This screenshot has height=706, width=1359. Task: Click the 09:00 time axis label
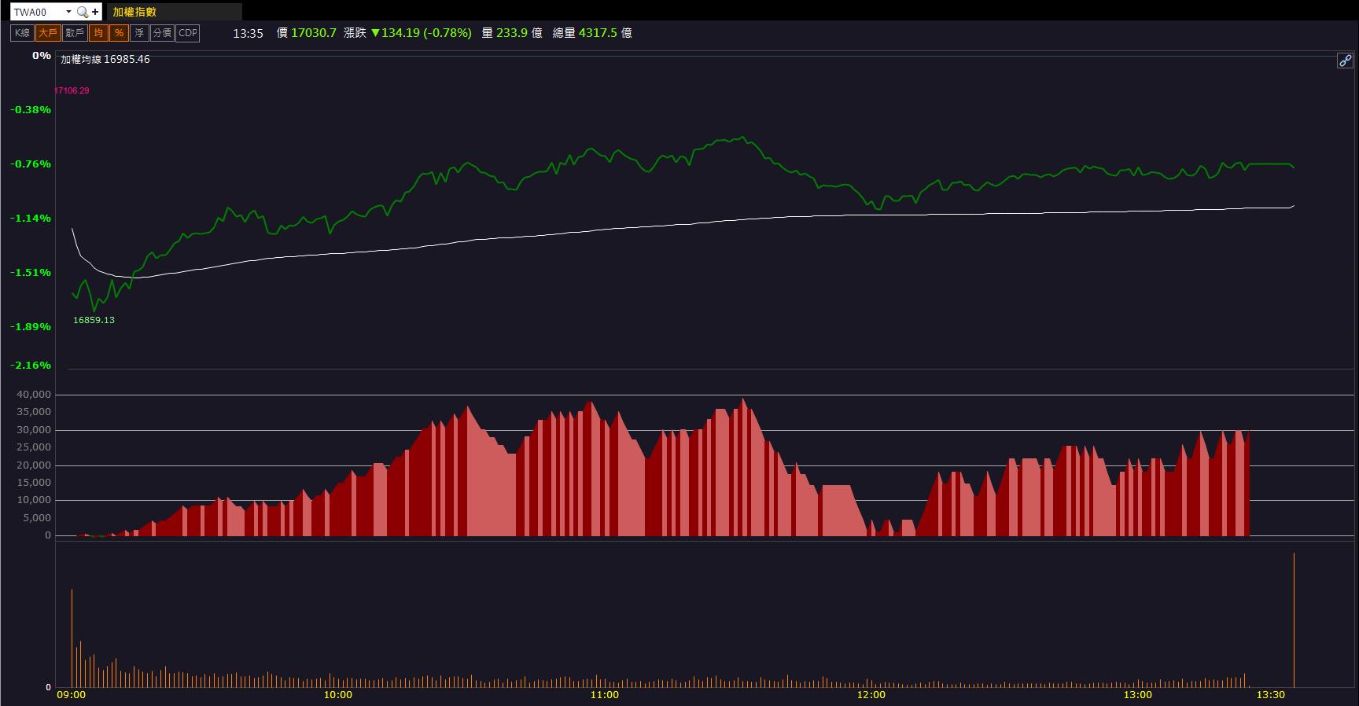(72, 695)
